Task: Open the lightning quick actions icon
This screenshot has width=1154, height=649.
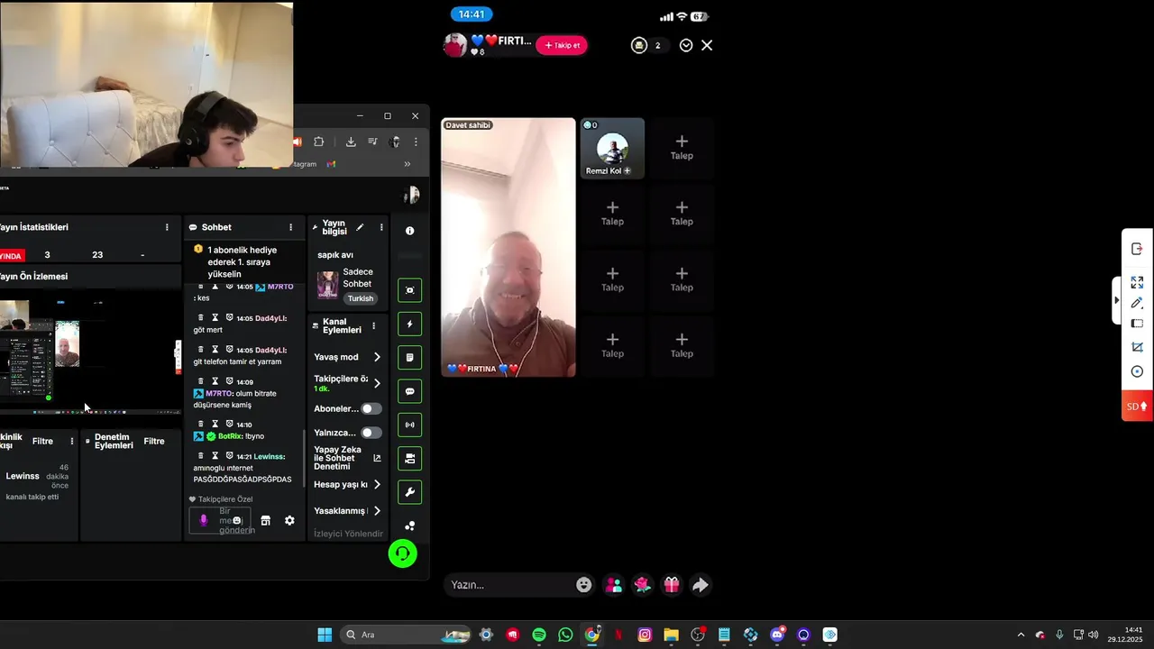Action: point(409,324)
